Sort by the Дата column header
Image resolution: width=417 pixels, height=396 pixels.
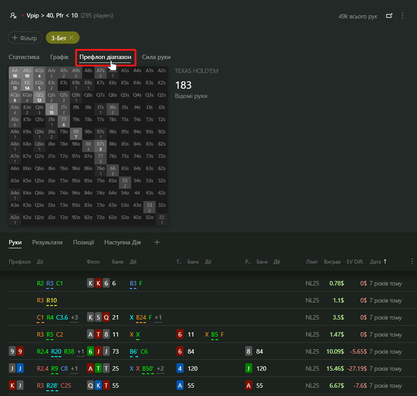(378, 262)
